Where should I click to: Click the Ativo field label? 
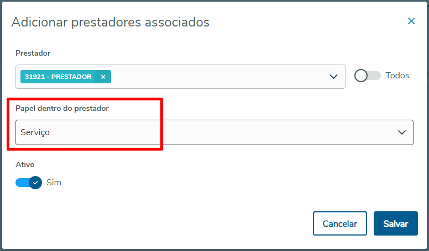click(x=25, y=164)
